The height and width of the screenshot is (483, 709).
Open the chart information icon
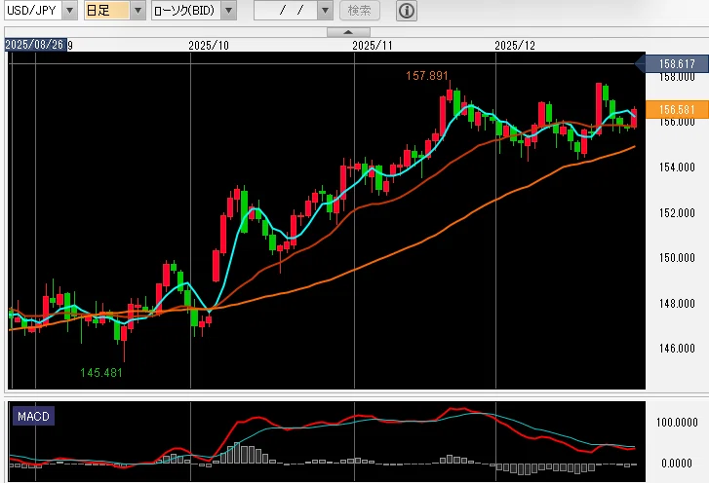tap(407, 11)
